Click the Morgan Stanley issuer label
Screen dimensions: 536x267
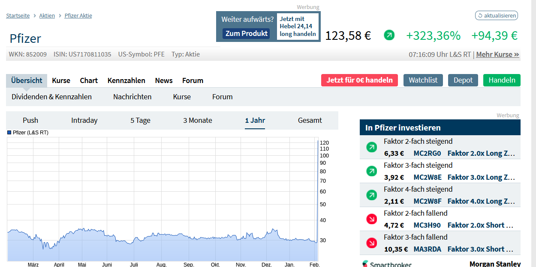[495, 264]
